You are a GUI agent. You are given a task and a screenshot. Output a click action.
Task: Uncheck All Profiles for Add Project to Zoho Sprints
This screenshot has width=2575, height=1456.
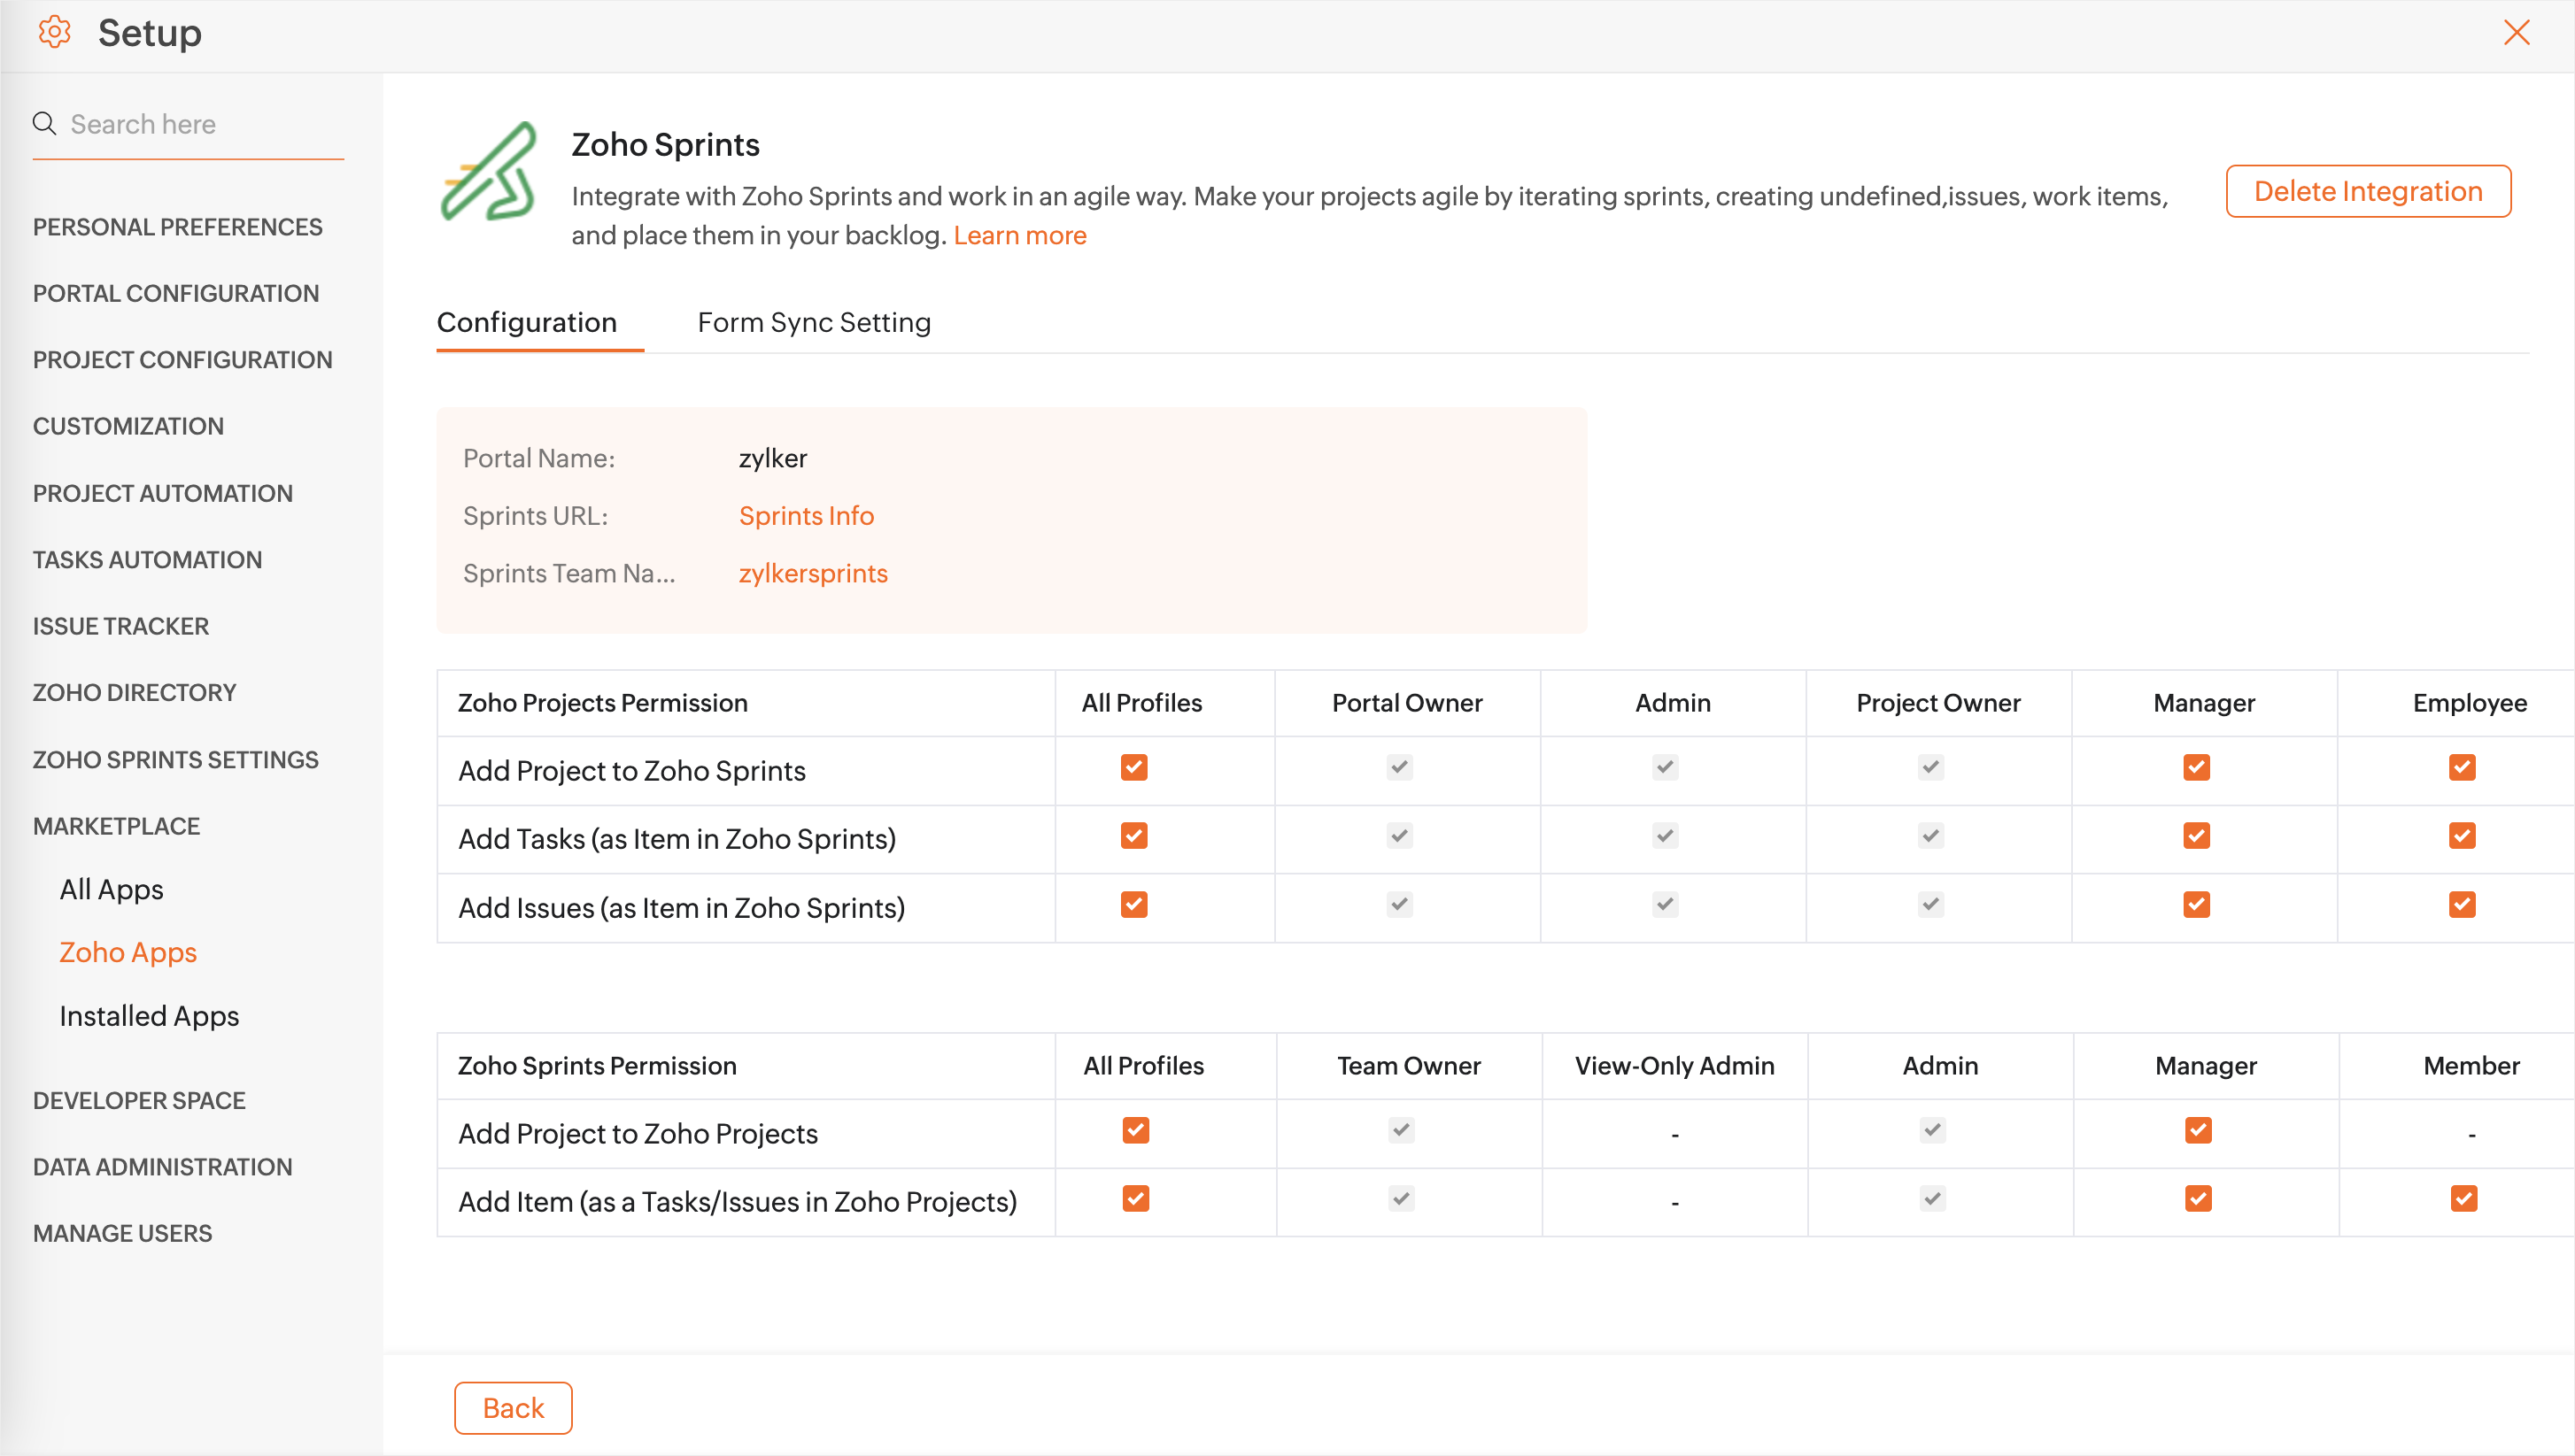click(x=1133, y=767)
